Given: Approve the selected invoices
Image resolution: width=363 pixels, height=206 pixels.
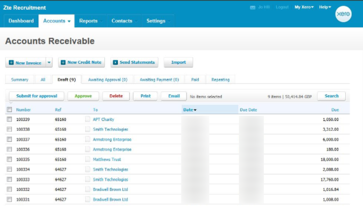Looking at the screenshot, I should point(83,96).
